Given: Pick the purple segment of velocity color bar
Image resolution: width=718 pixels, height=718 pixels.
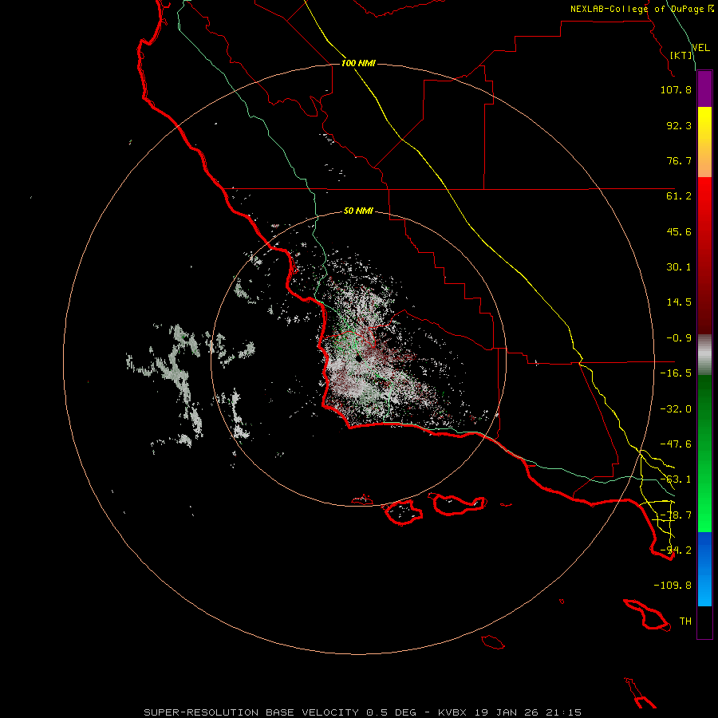Looking at the screenshot, I should pos(704,89).
